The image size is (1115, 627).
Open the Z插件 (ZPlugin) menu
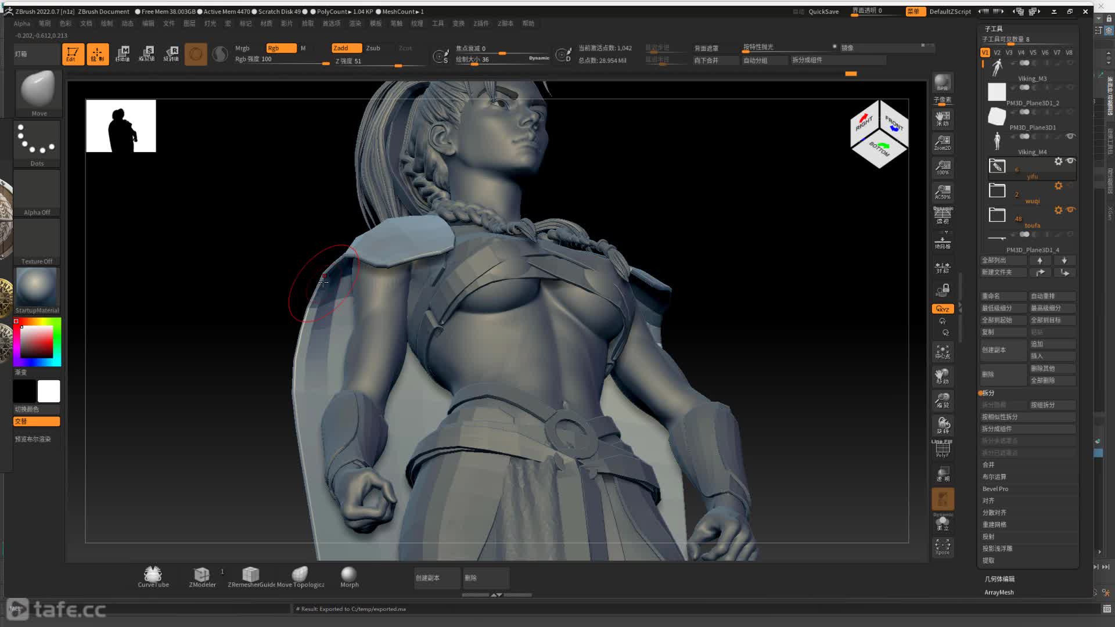pos(481,24)
